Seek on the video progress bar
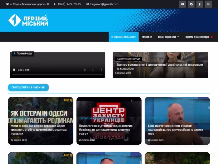Image resolution: width=218 pixels, height=164 pixels. [58, 74]
